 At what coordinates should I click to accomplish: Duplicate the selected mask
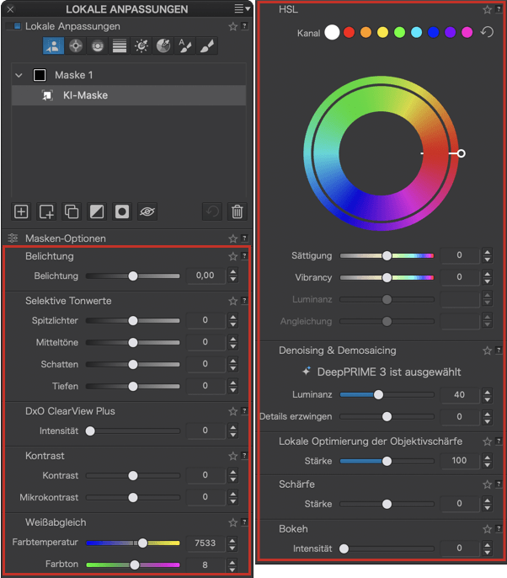click(72, 211)
